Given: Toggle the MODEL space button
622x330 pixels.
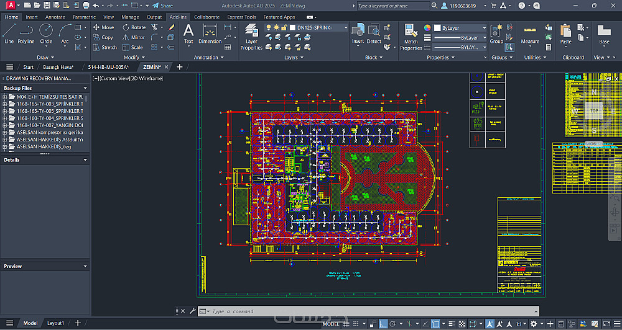Looking at the screenshot, I should pos(332,324).
